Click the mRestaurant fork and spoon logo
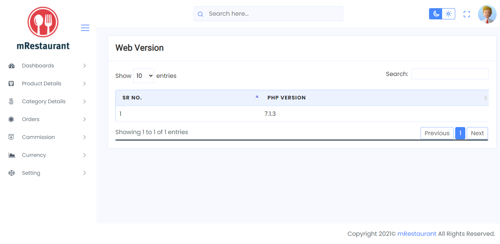Viewport: 500px width, 244px height. (x=43, y=22)
